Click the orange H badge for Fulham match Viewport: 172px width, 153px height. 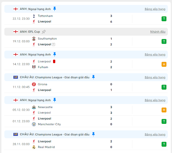(164, 64)
